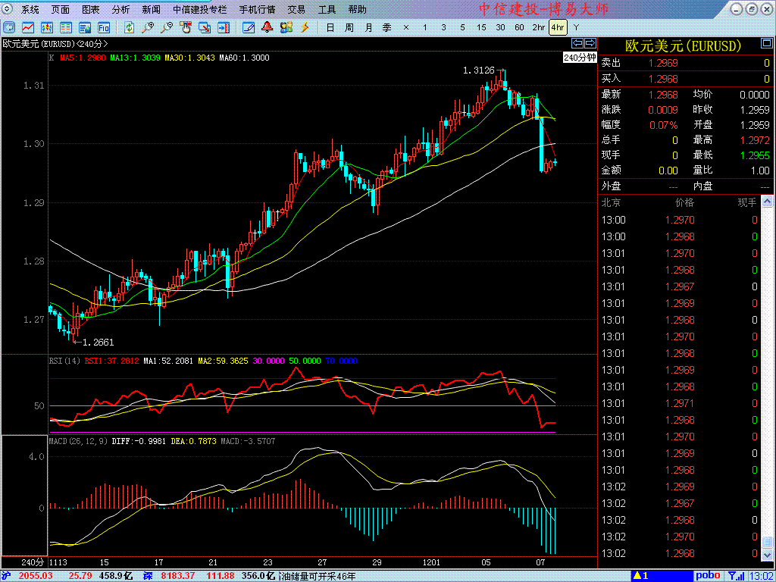
Task: Click the yellow triangle alert counter
Action: 641,576
